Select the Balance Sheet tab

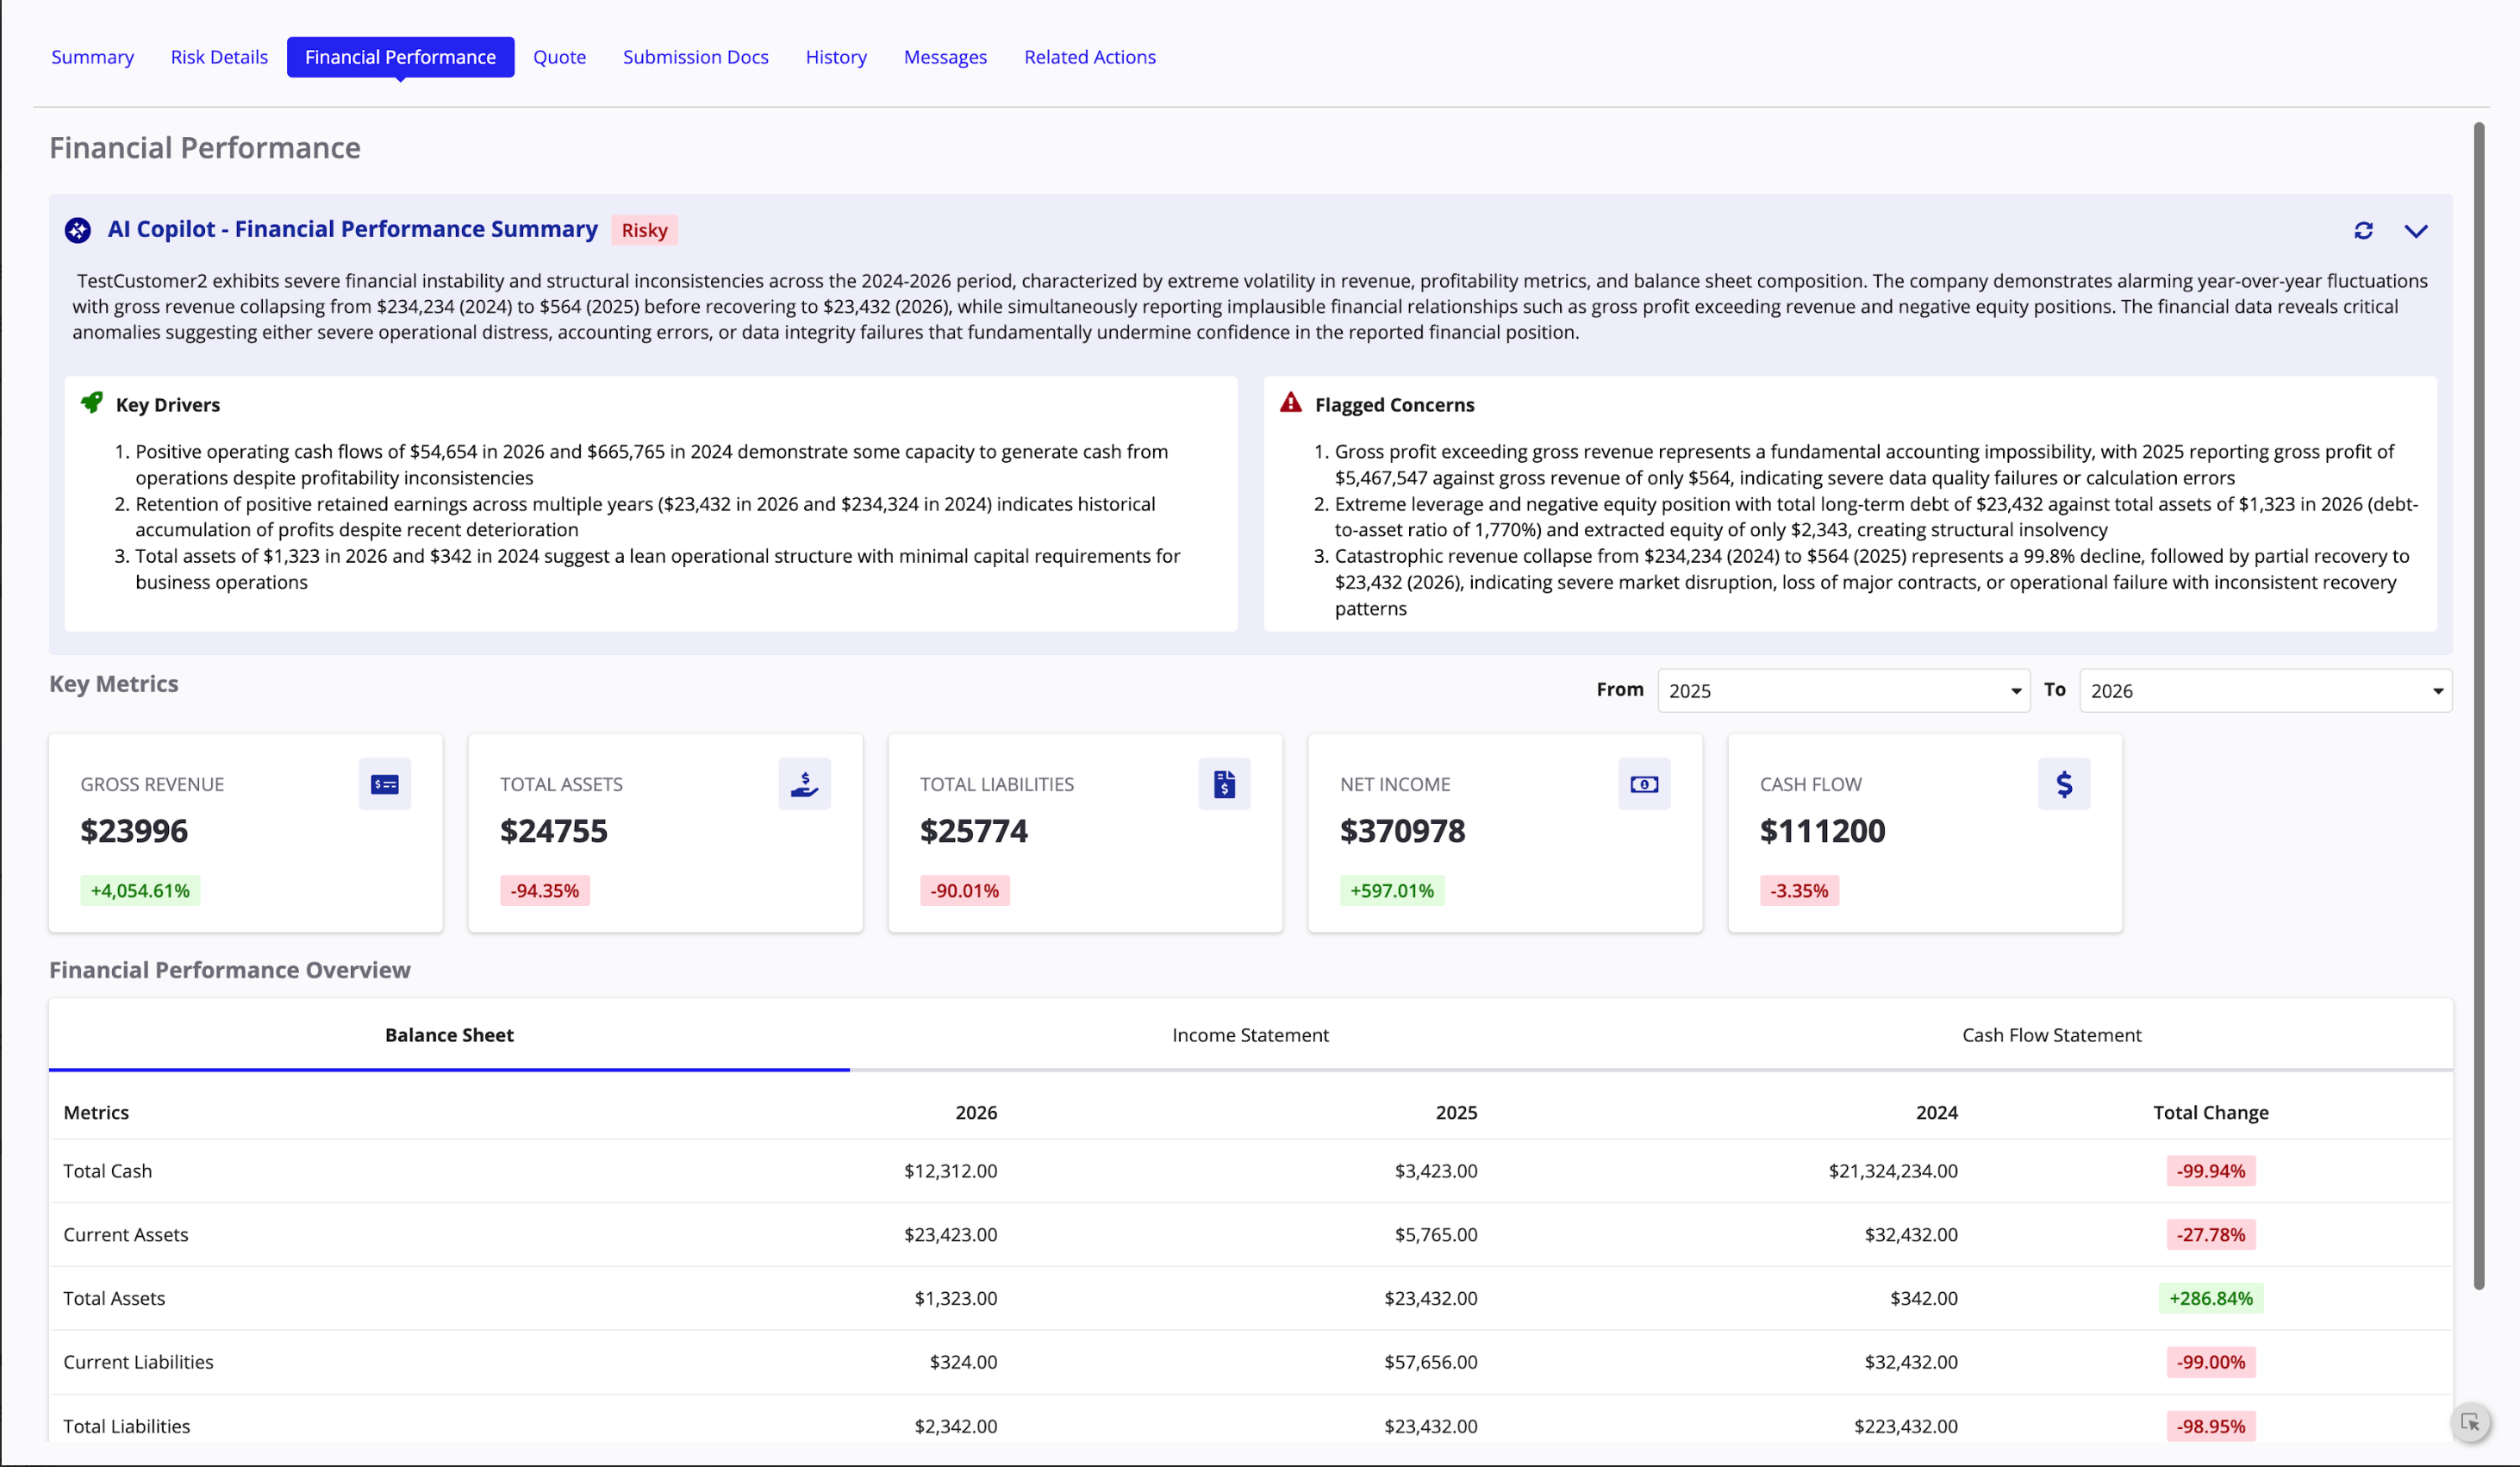pyautogui.click(x=449, y=1035)
